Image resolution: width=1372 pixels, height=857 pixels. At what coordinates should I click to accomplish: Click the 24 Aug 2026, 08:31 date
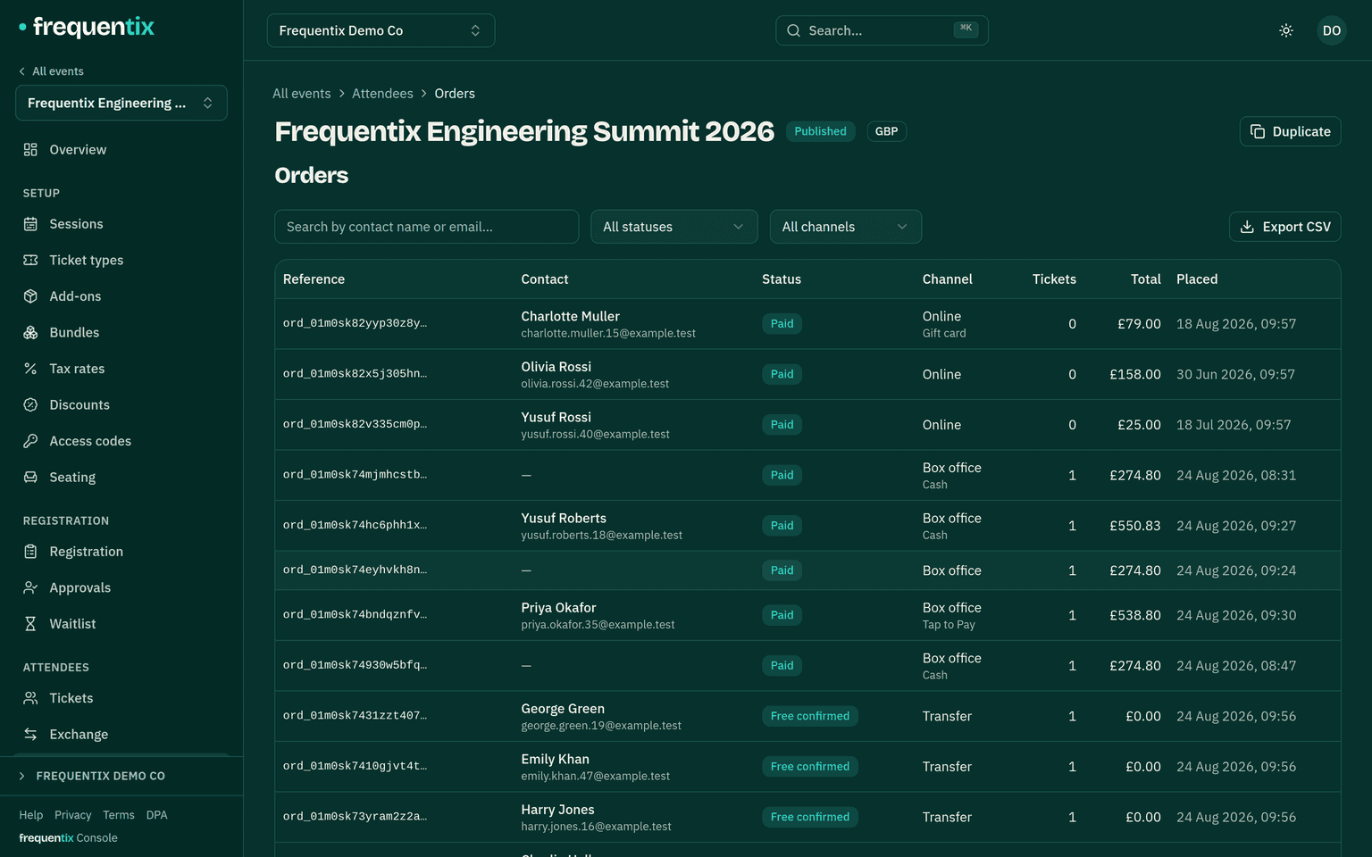click(1236, 475)
